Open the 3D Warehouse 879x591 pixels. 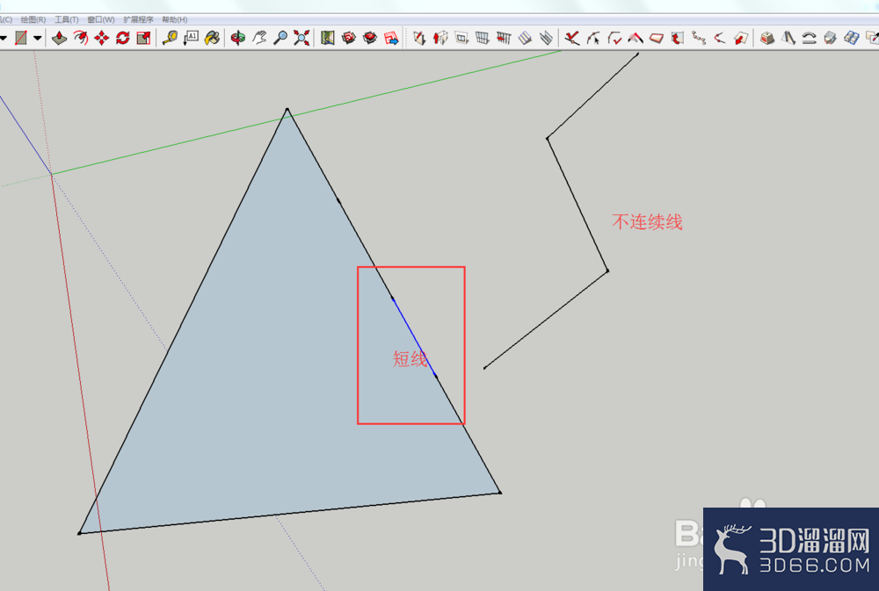[349, 38]
